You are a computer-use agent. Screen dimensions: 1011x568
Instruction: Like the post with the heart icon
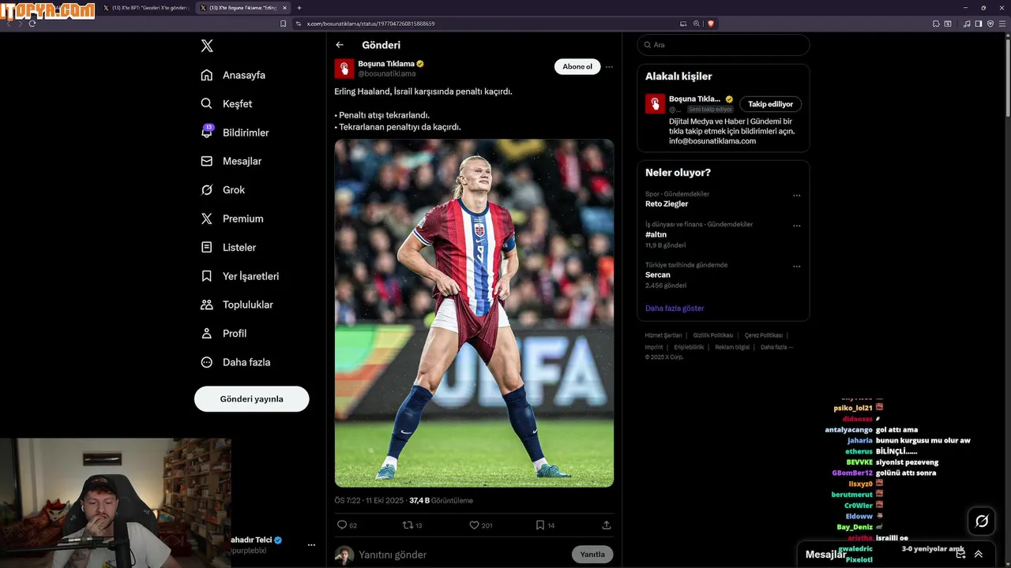point(474,525)
